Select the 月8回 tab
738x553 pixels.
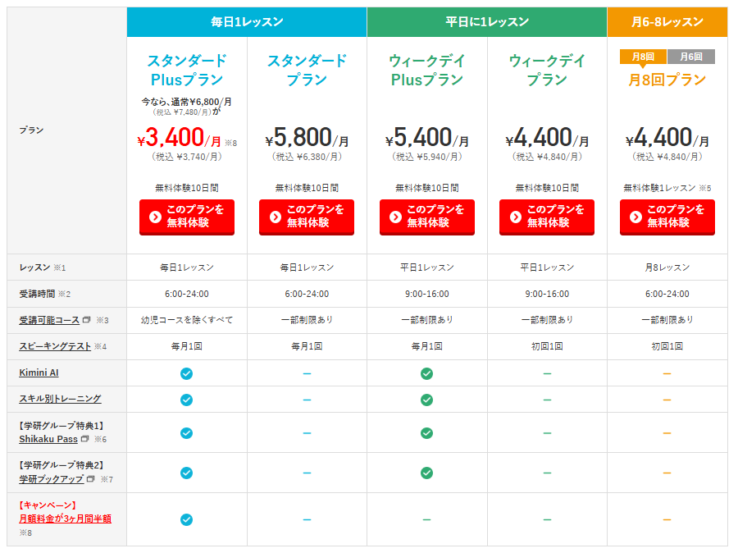pyautogui.click(x=644, y=57)
